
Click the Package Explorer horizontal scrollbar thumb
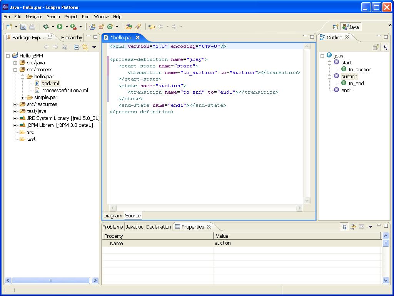pyautogui.click(x=51, y=281)
